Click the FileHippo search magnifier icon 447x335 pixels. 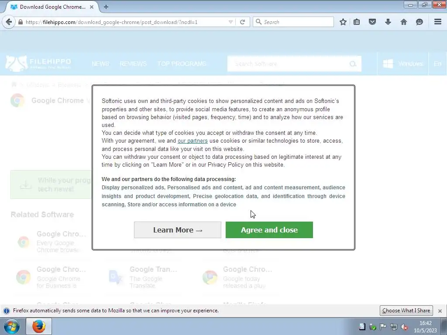[x=353, y=64]
